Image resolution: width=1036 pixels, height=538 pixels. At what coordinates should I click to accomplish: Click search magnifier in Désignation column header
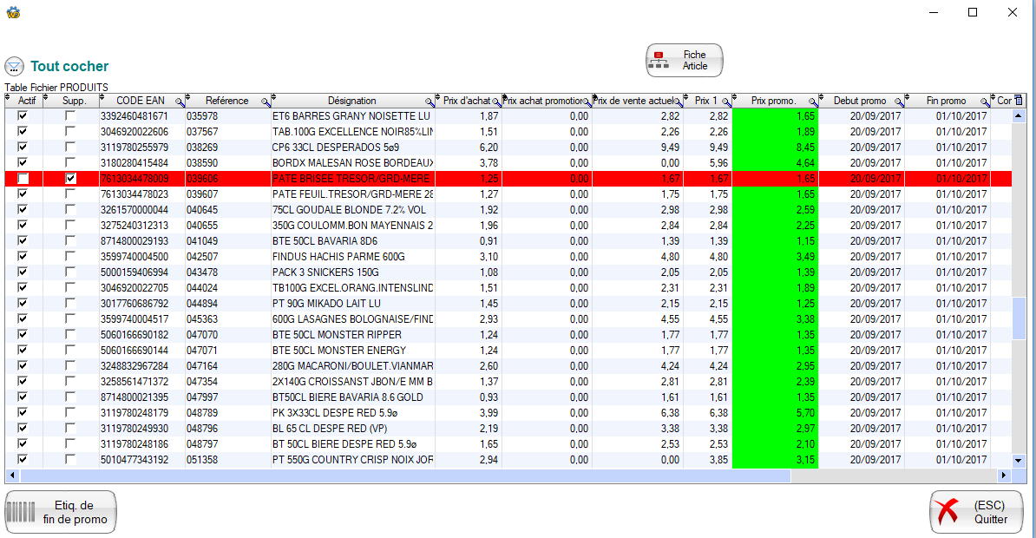coord(429,102)
